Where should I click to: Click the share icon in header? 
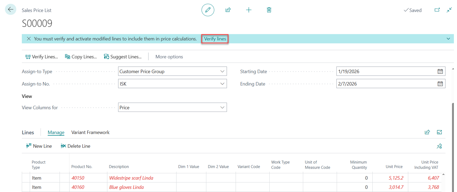point(228,10)
